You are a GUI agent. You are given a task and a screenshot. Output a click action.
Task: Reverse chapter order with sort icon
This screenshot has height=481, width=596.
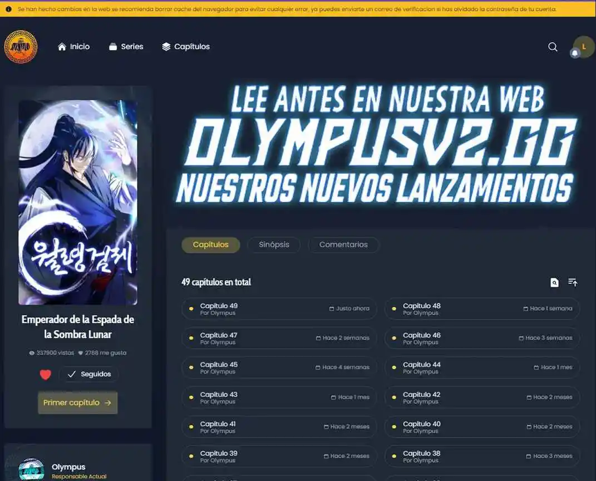click(573, 282)
